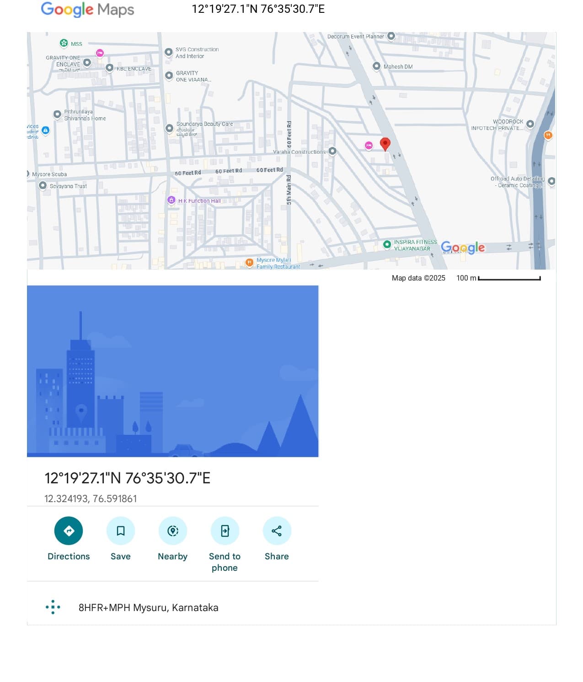Click the Save label
Screen dimensions: 583x682
pos(121,556)
